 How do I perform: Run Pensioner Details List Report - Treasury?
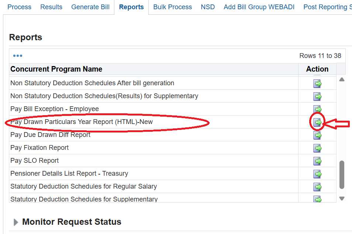[317, 174]
